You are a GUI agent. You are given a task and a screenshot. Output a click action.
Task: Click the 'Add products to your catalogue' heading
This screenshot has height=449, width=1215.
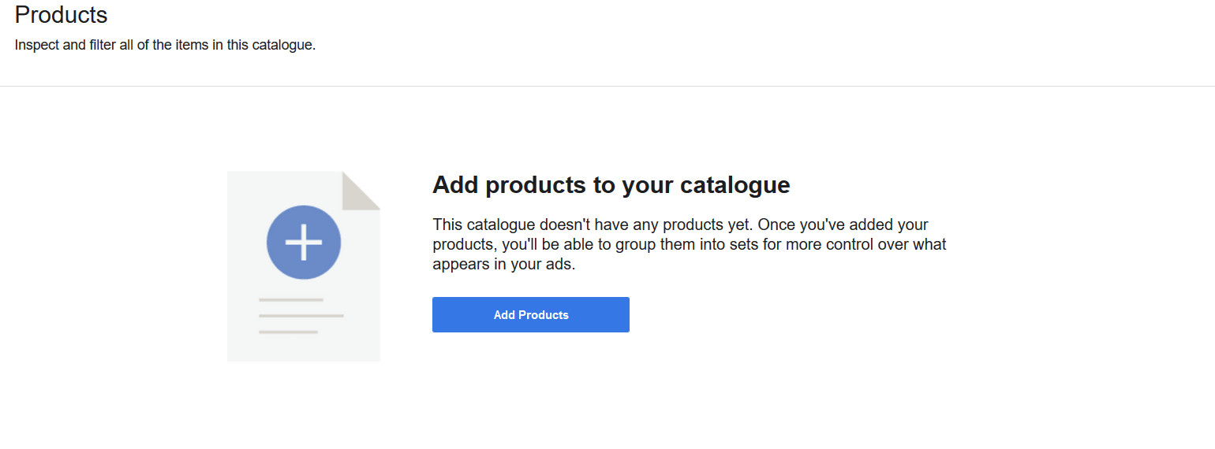click(x=611, y=185)
